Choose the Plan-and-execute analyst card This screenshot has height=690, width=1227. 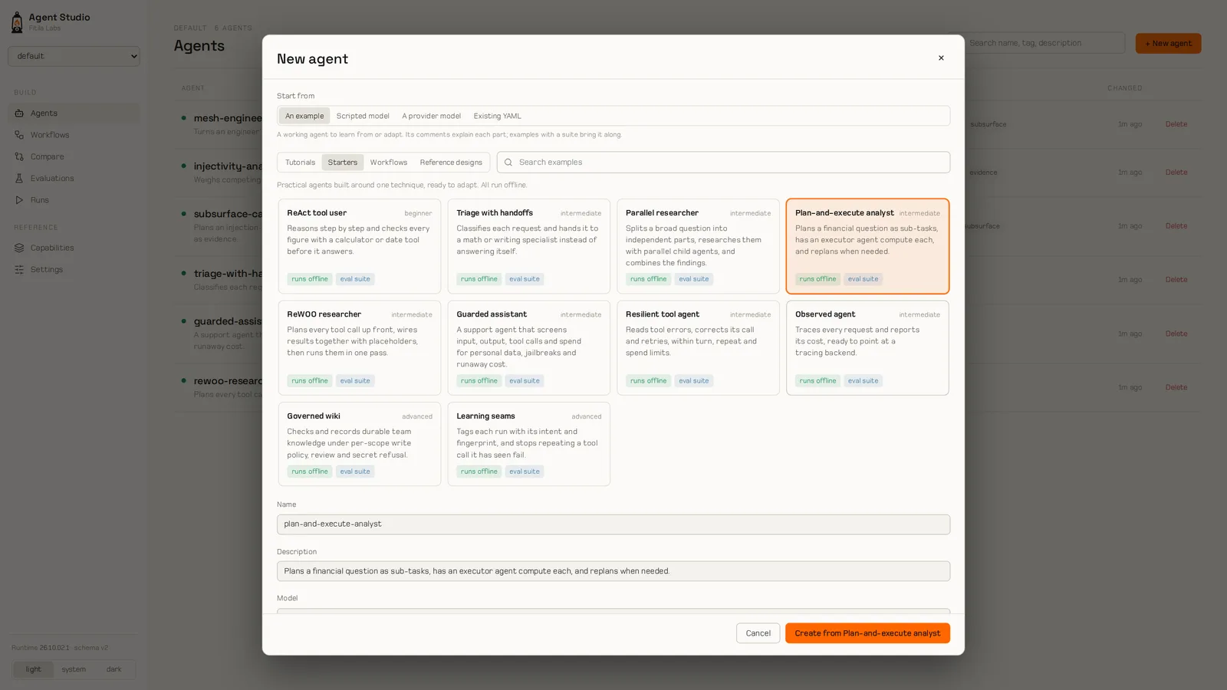pos(867,246)
